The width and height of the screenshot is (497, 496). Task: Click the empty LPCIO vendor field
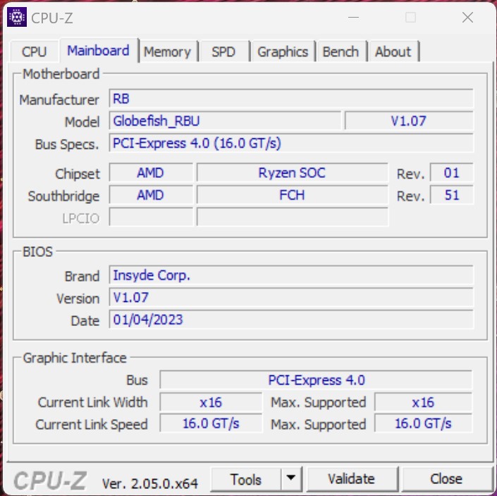coord(151,217)
